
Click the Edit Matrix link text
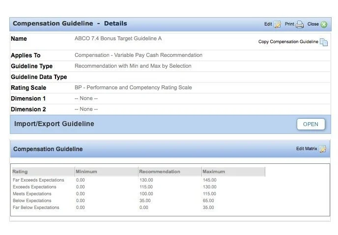click(x=307, y=149)
